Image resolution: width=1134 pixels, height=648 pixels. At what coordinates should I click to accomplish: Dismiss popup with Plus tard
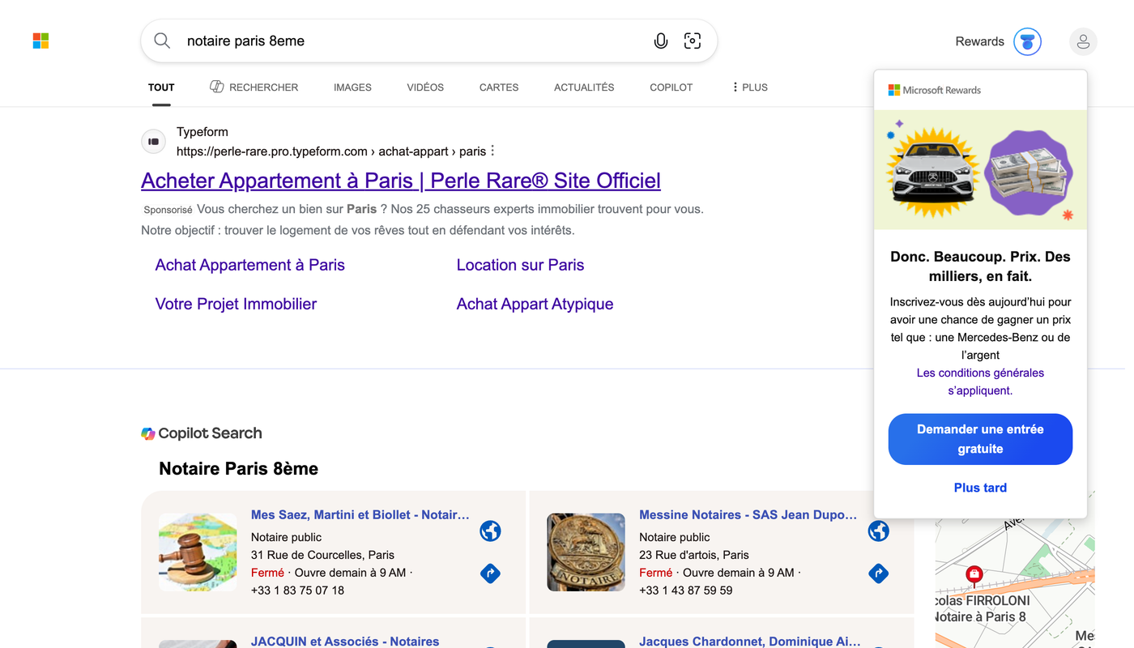click(980, 488)
